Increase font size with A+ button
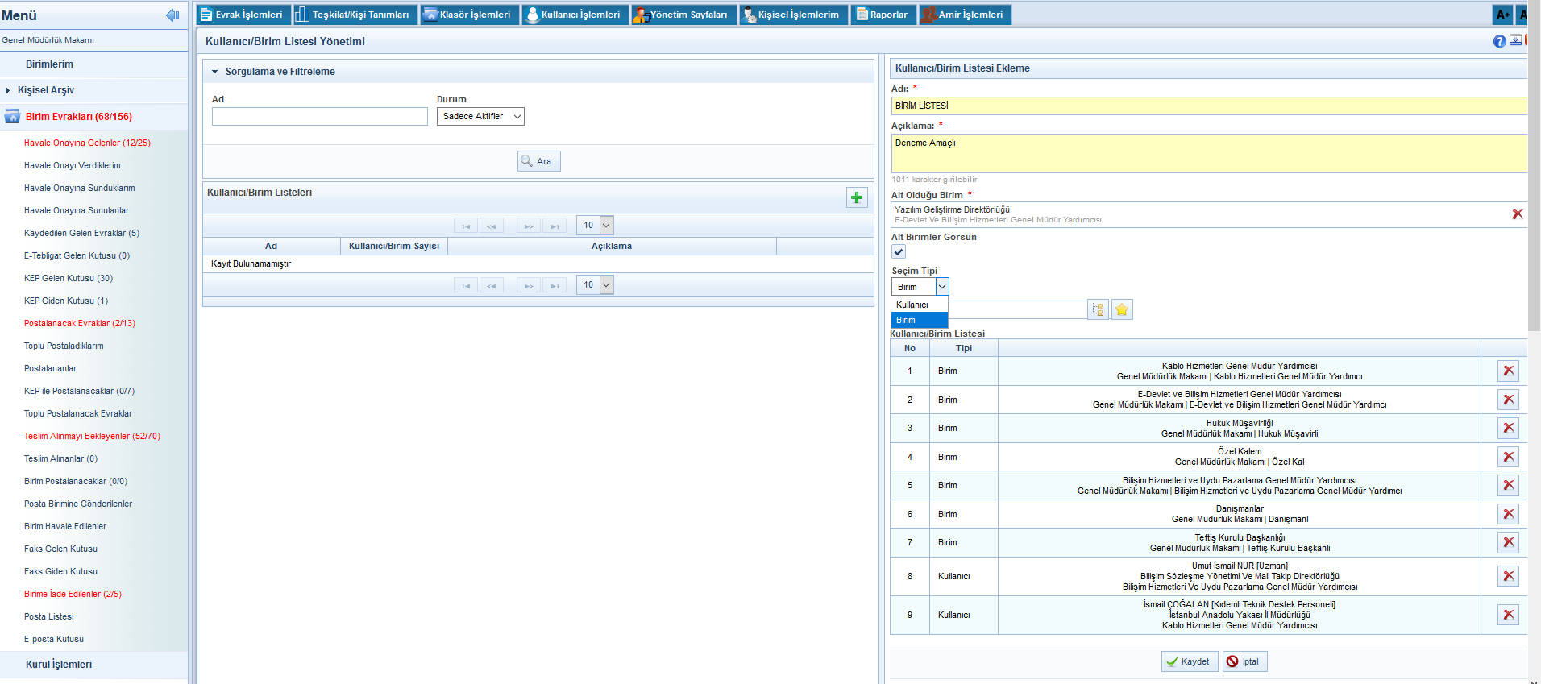Screen dimensions: 1541x684 (x=1502, y=15)
